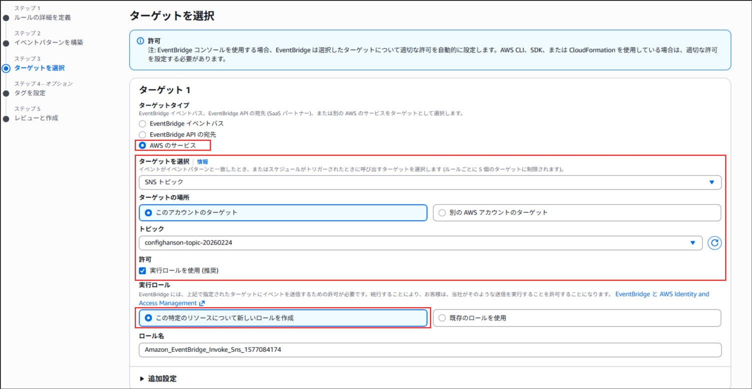Go to ルールの詳細を定義 step
This screenshot has width=752, height=389.
point(43,17)
